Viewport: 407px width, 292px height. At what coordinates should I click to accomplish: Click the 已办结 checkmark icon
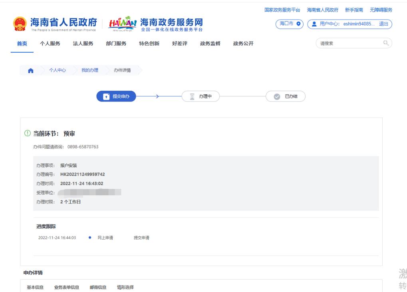277,97
